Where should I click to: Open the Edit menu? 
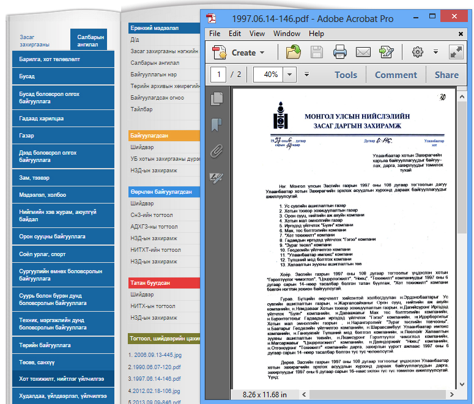(235, 34)
